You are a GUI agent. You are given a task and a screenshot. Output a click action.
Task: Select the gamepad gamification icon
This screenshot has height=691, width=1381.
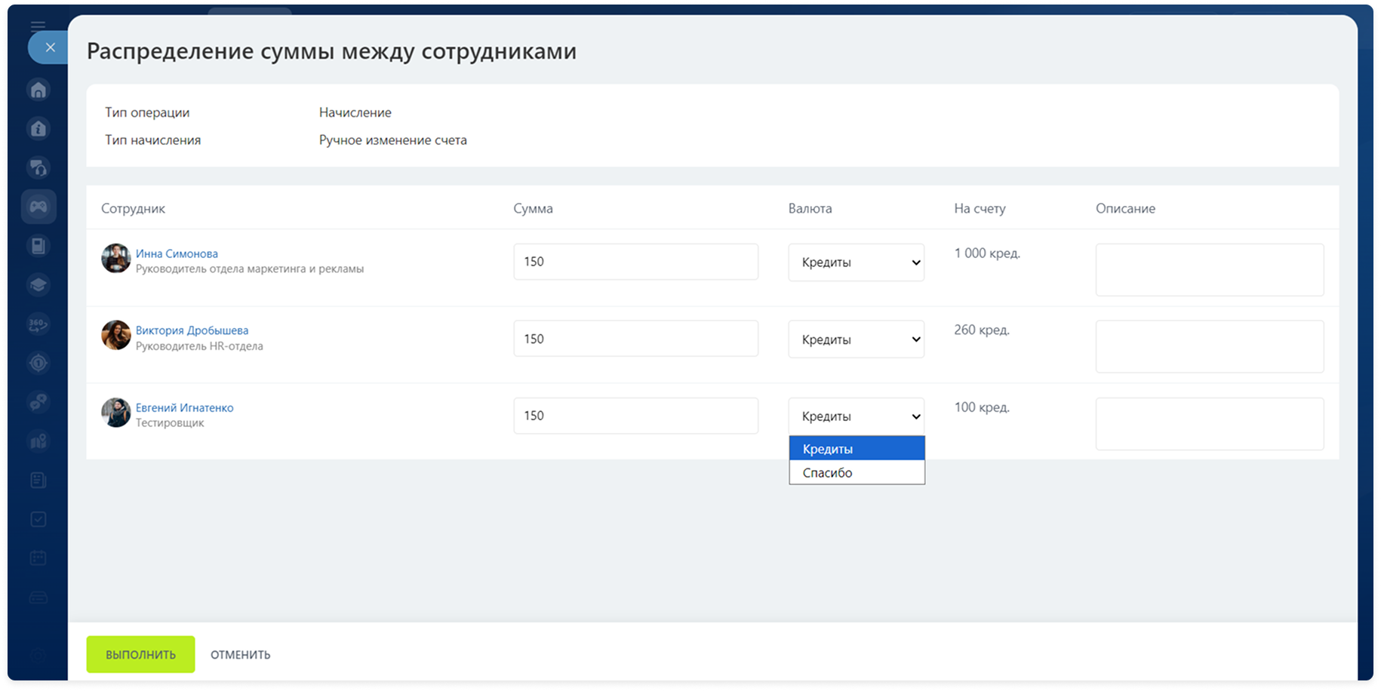38,207
